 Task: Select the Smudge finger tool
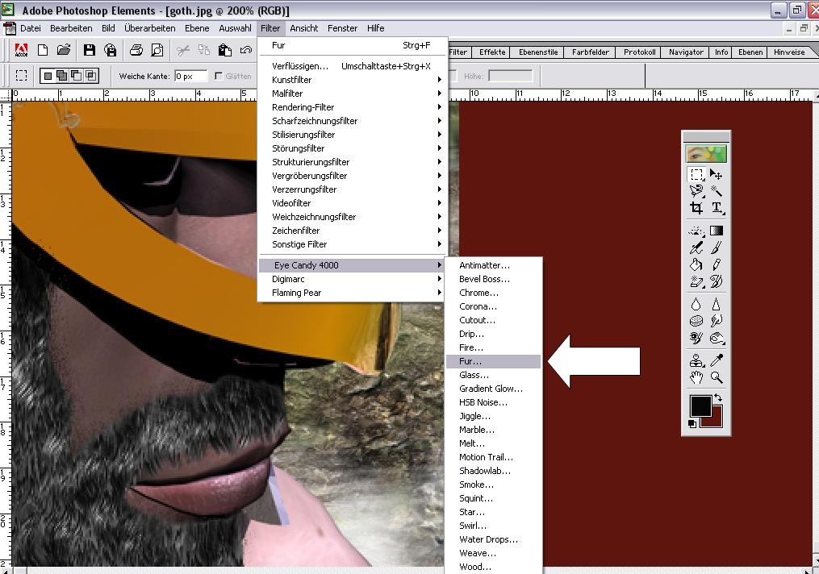(x=716, y=321)
